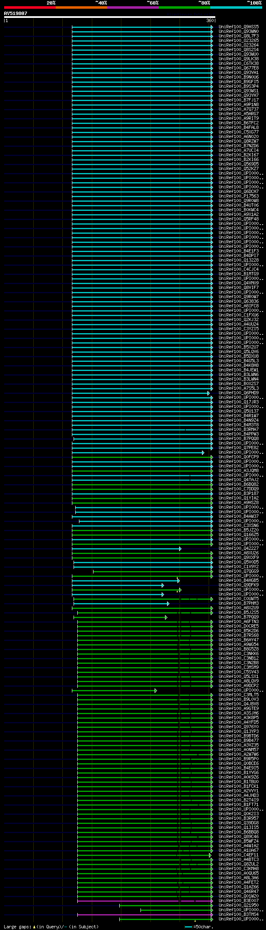Select the UniRef100_B4PPW3 label

pos(239,434)
